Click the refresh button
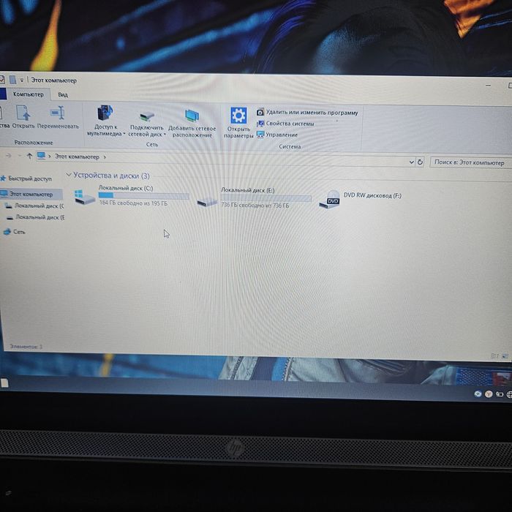This screenshot has height=512, width=512. point(420,162)
